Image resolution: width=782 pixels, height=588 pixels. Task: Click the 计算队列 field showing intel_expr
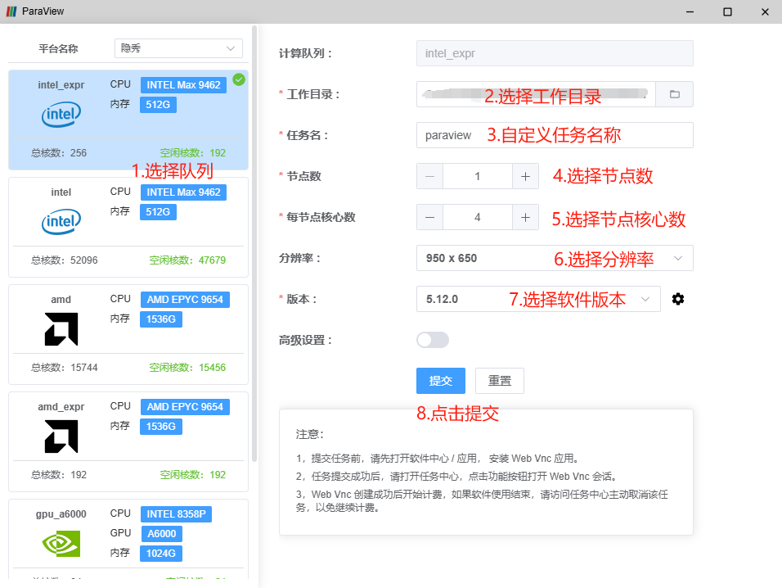tap(555, 53)
